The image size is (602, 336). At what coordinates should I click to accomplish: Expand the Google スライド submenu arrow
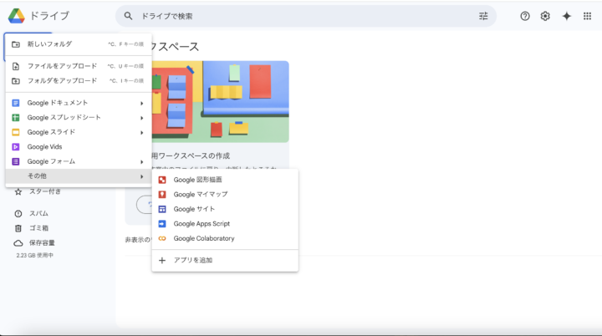pyautogui.click(x=141, y=133)
